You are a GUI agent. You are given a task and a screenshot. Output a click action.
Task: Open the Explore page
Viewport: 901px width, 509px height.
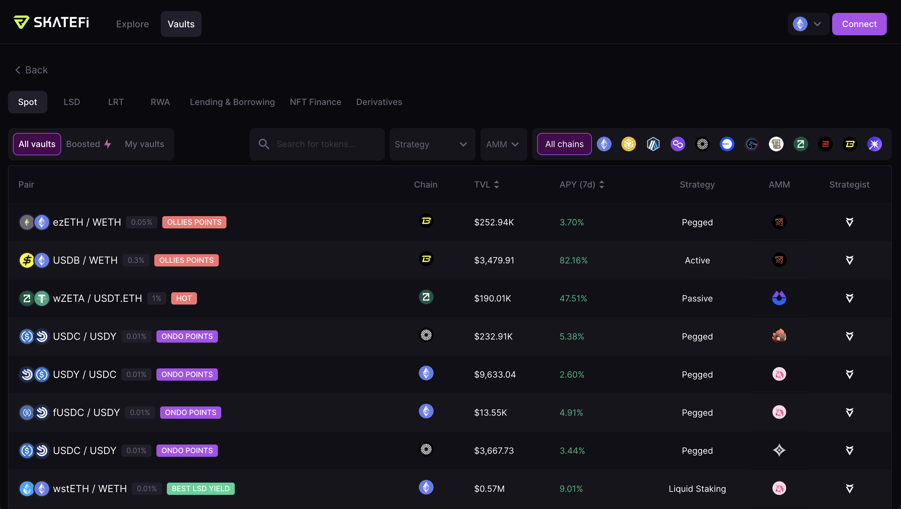coord(132,24)
